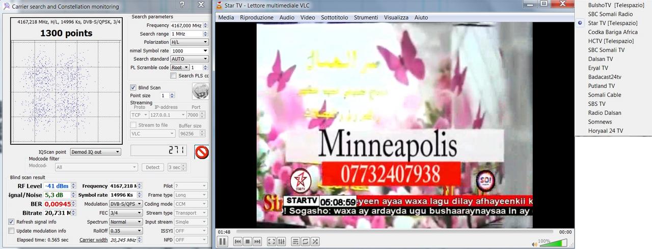Open VLC Video menu

(x=308, y=17)
